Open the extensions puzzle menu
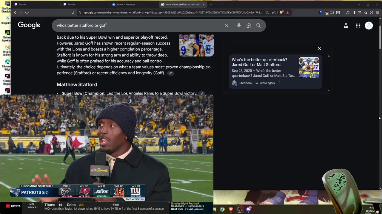Screen dimensions: 382x214 (332, 12)
